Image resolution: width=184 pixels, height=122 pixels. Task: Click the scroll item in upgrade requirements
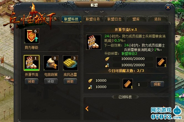pos(161,62)
